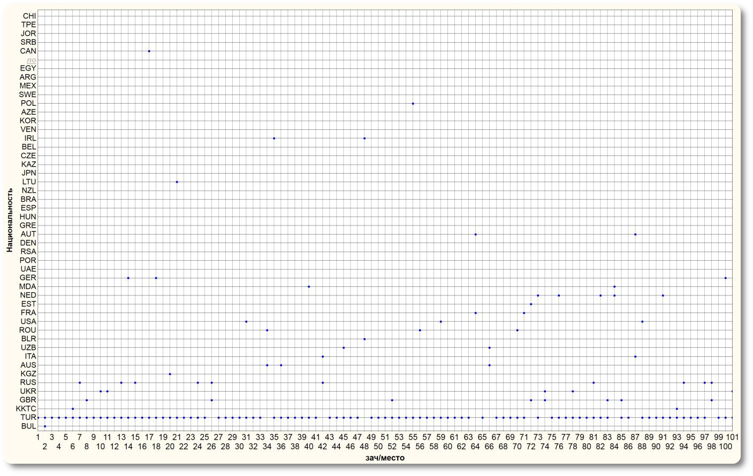Click the KGZ axis label
Viewport: 753px width, 476px height.
point(28,373)
